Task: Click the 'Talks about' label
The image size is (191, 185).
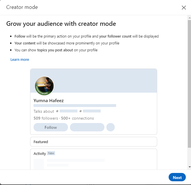Action: [44, 111]
